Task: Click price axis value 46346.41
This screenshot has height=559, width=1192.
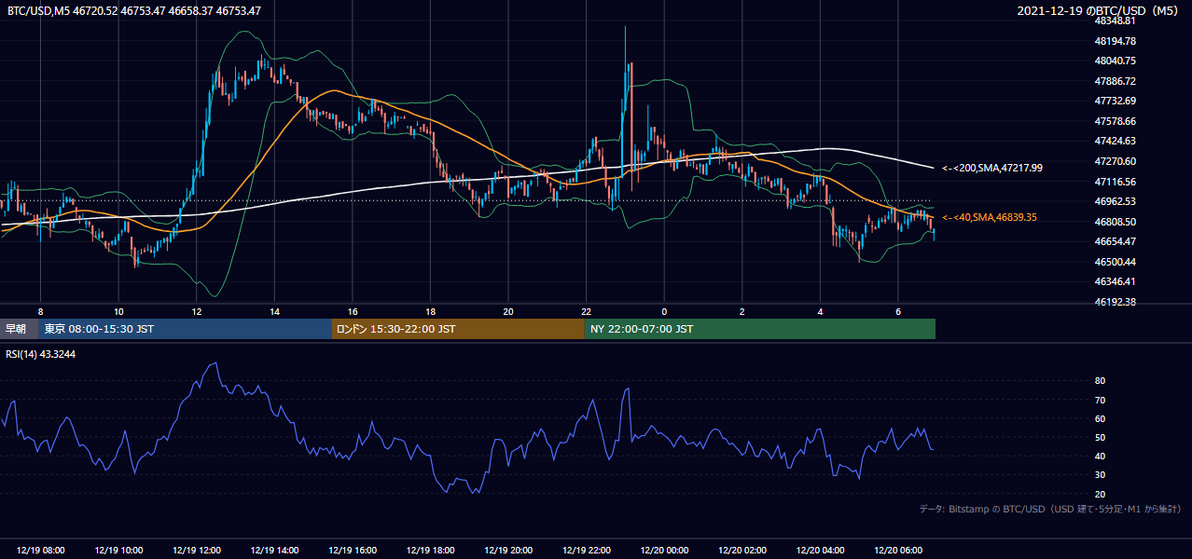Action: point(1116,281)
